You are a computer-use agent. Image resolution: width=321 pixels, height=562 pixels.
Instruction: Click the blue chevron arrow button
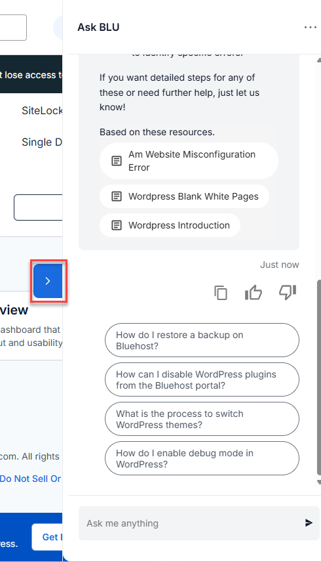pos(48,281)
